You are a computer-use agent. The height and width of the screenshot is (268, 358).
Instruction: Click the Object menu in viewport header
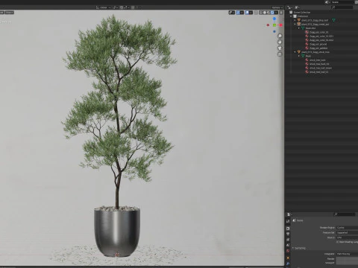click(10, 13)
